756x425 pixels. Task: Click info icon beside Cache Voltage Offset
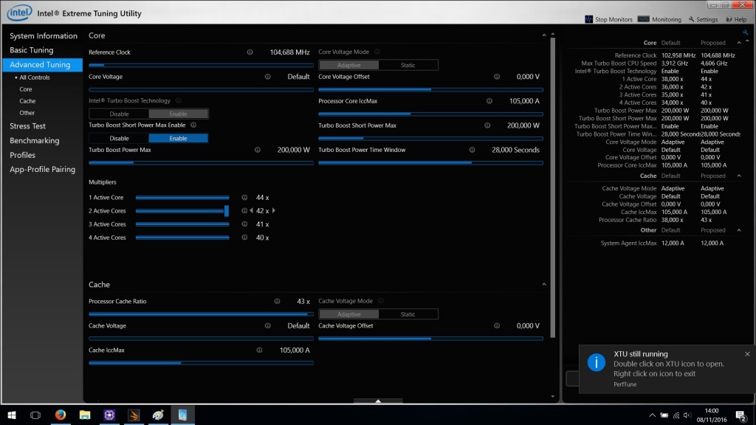497,325
